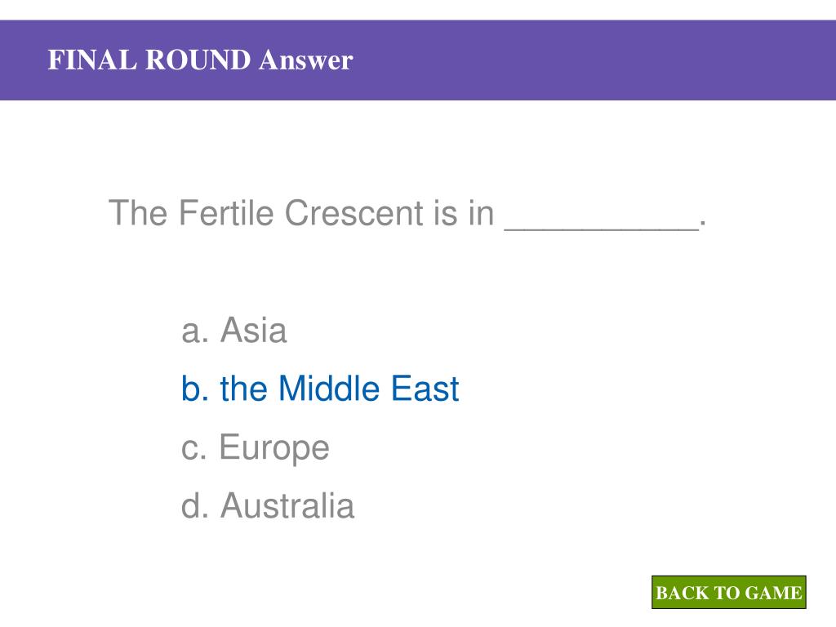Click the word ROUND in header
Viewport: 836px width, 627px height.
click(x=198, y=60)
